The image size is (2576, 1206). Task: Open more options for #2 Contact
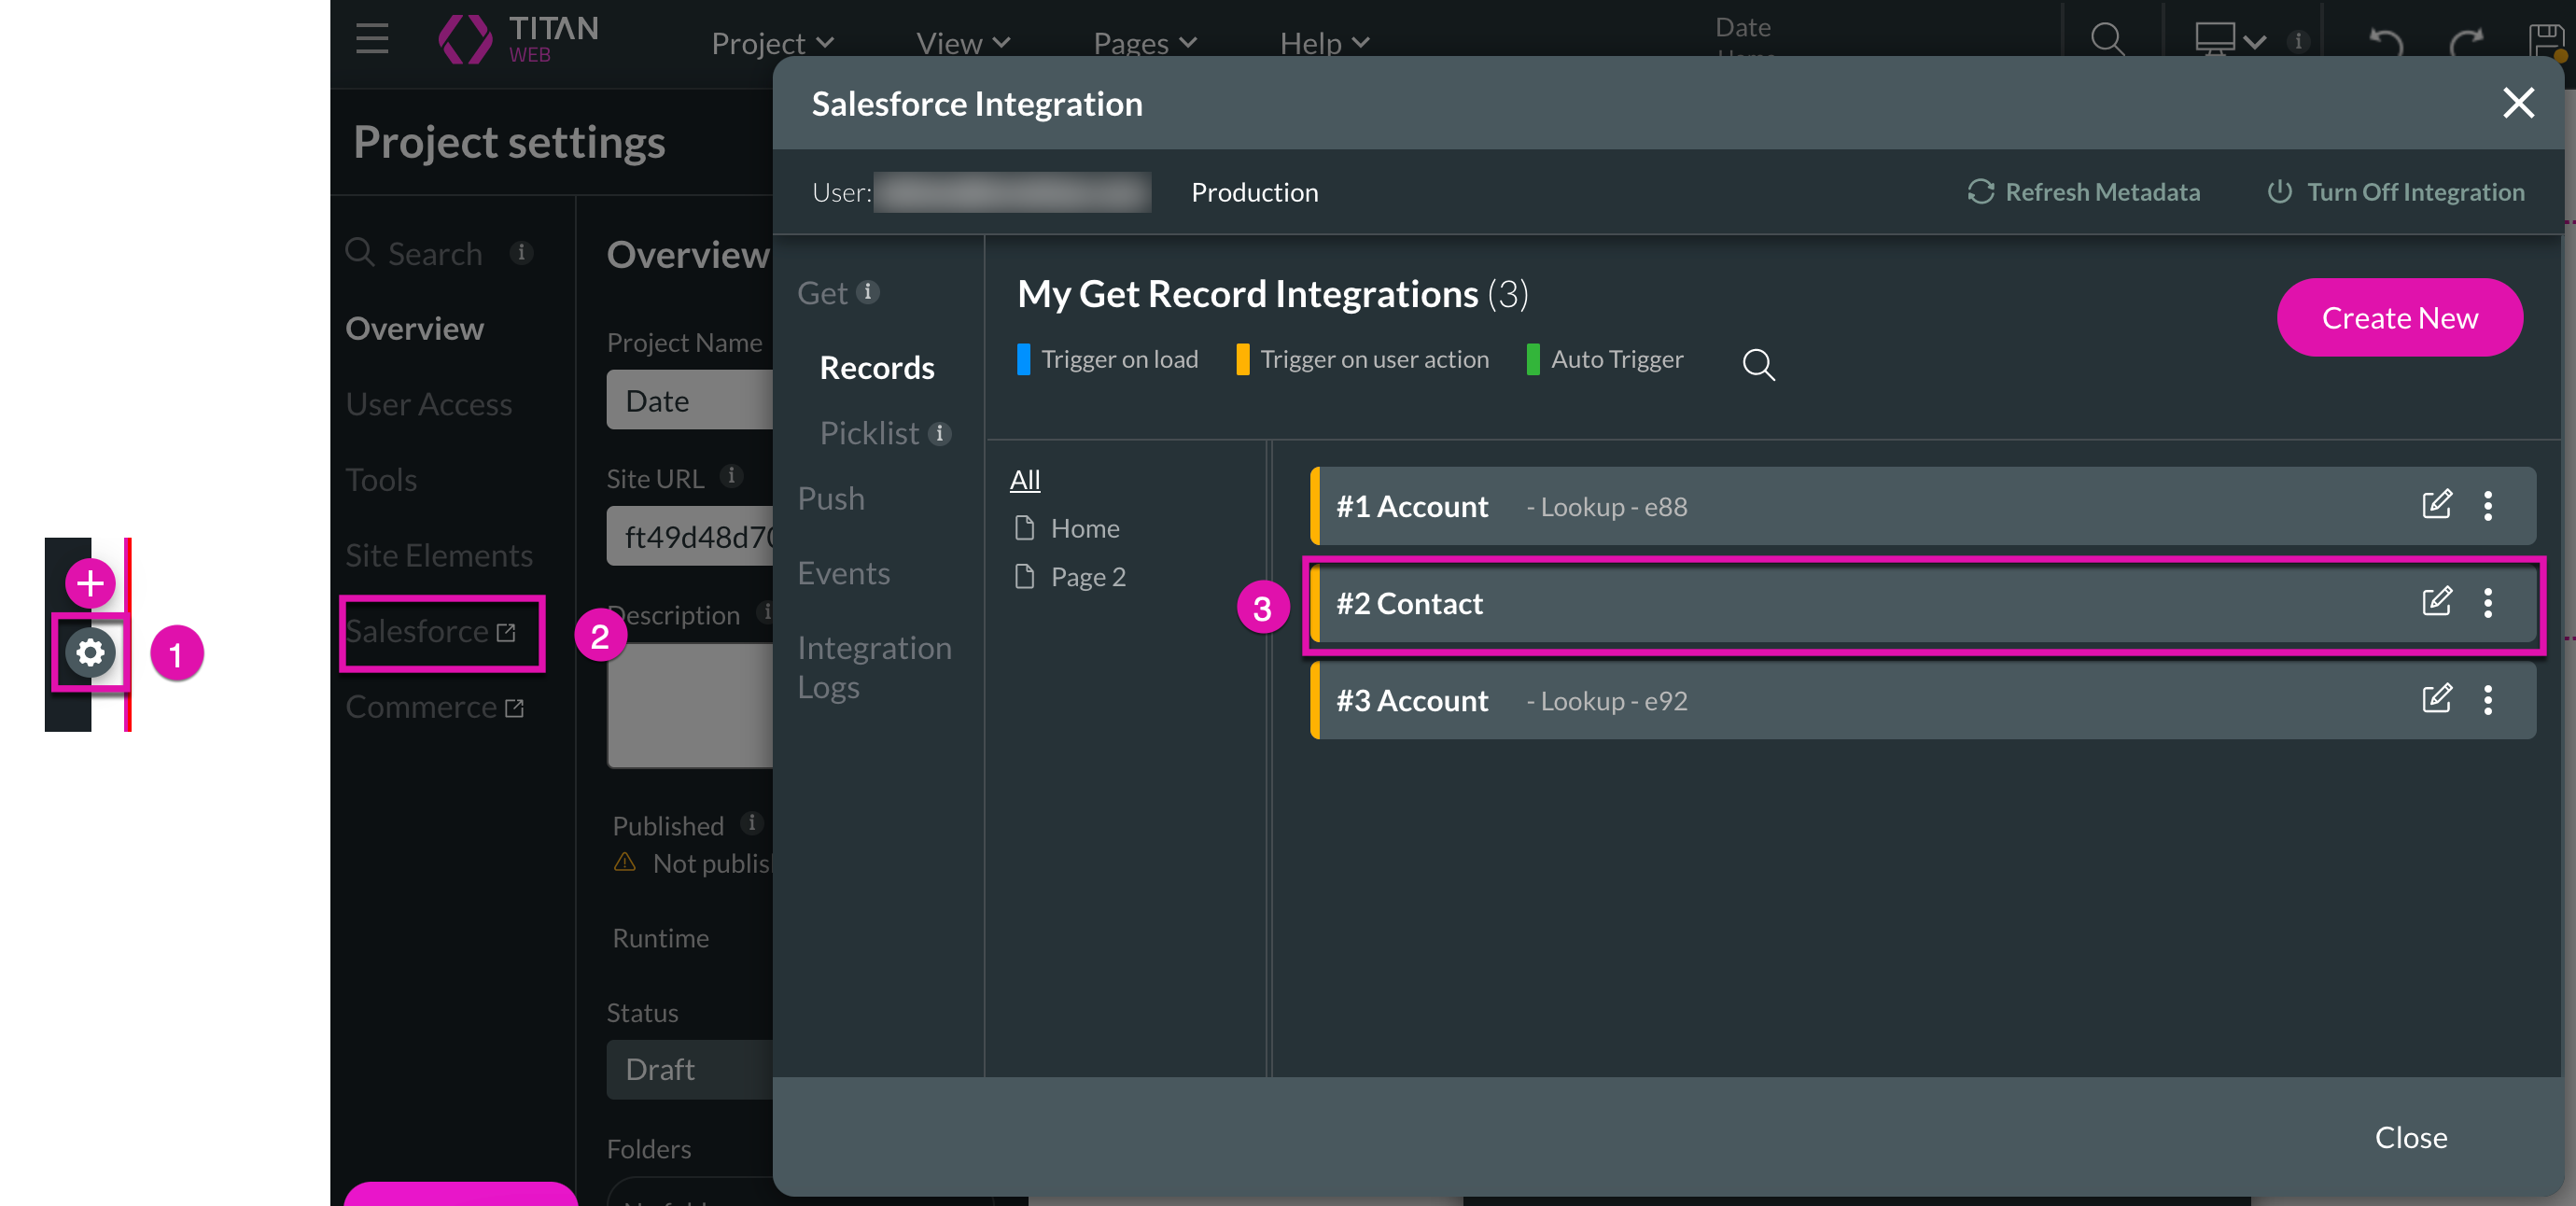point(2487,603)
